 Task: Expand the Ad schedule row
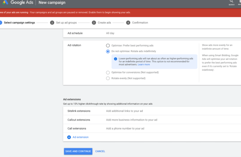(152, 33)
